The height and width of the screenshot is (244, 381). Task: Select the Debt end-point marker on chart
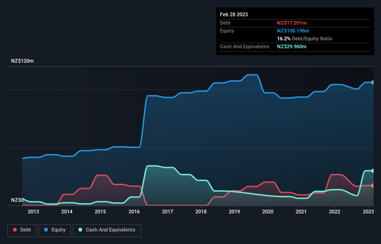tap(373, 186)
